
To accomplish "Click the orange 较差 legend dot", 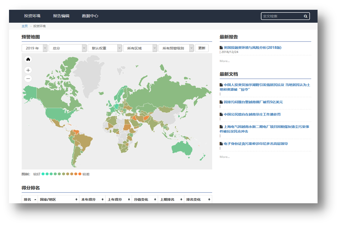I will (80, 174).
